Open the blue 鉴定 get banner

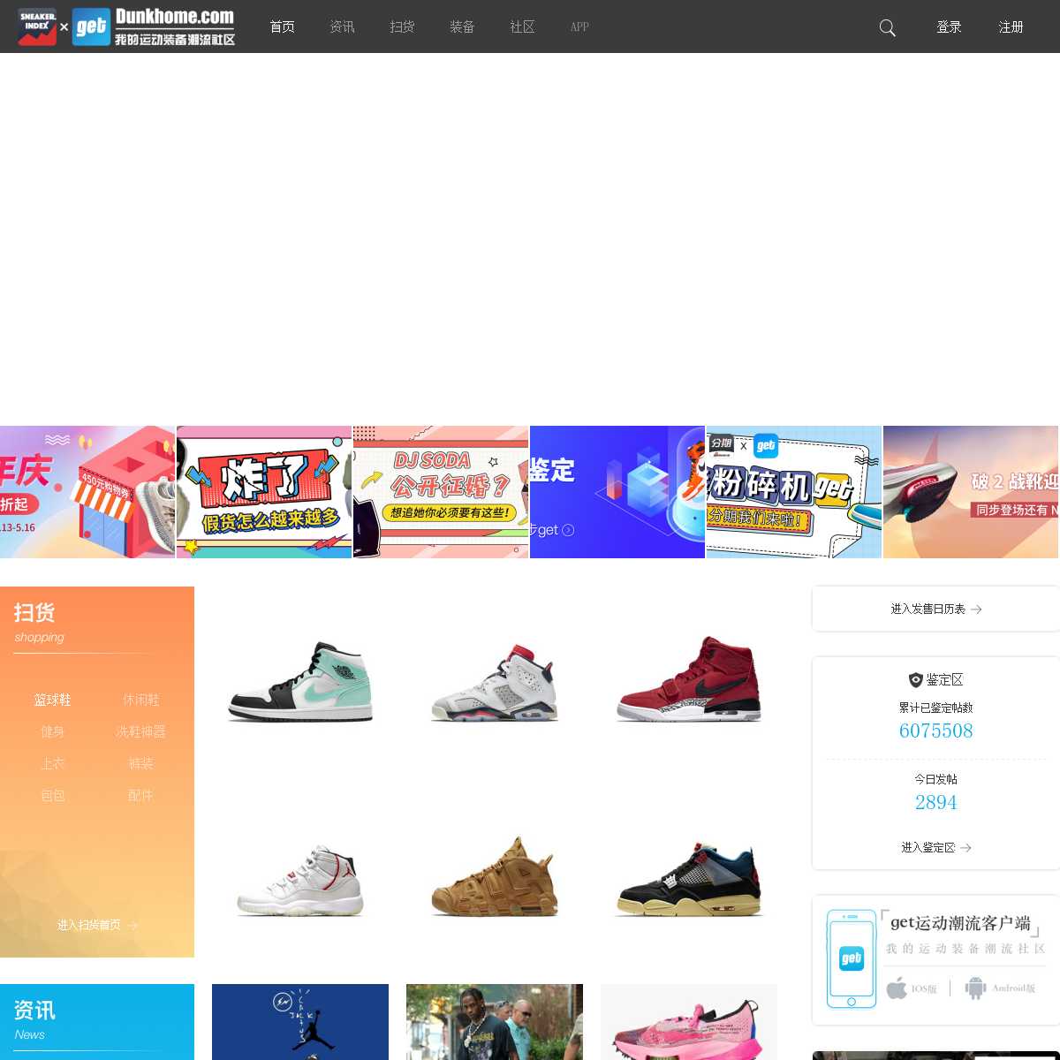click(617, 492)
